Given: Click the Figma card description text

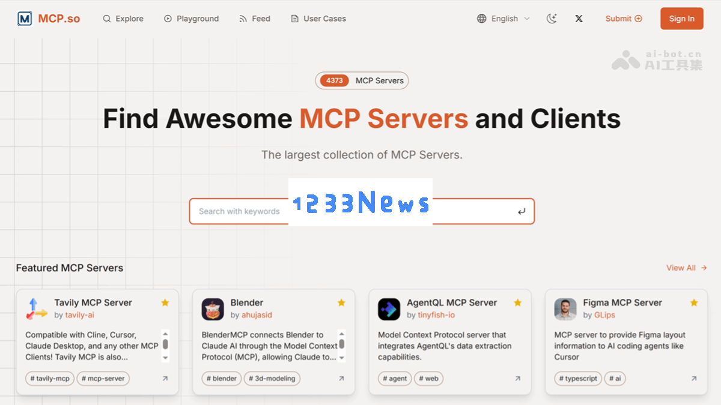Looking at the screenshot, I should 620,346.
